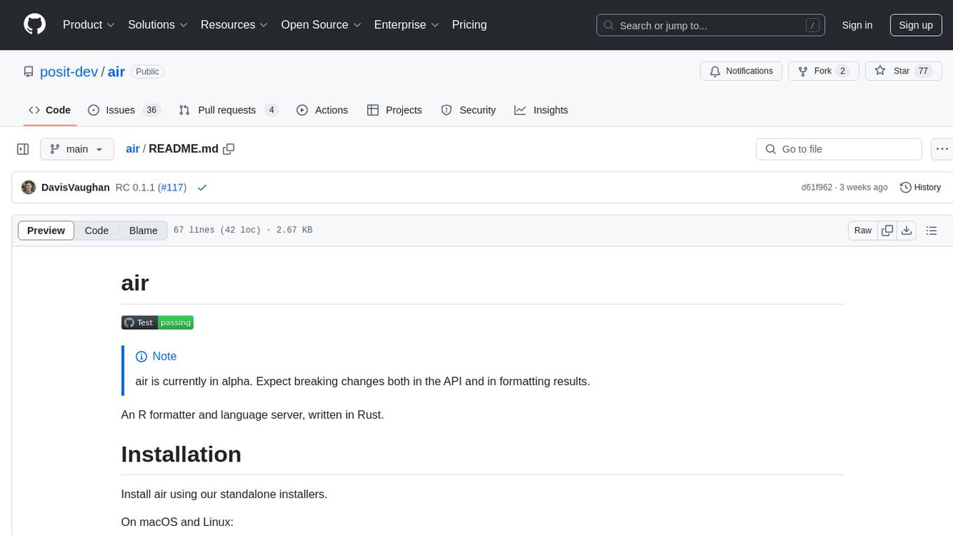The height and width of the screenshot is (535, 953).
Task: Focus the Go to file field
Action: pyautogui.click(x=839, y=149)
